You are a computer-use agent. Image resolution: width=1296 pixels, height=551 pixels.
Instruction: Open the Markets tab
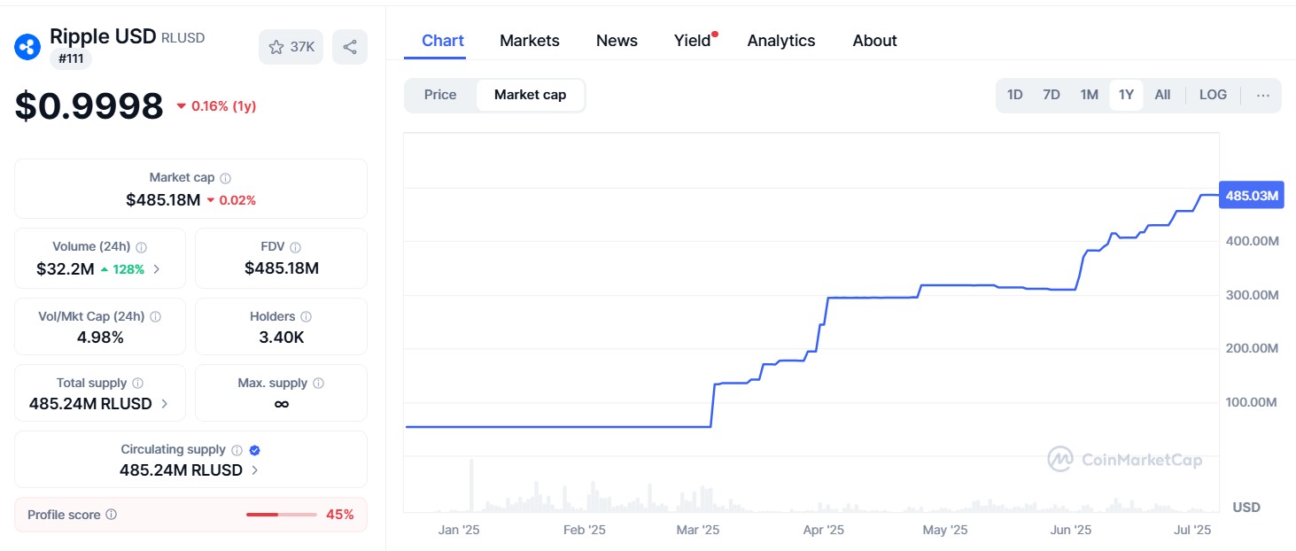[530, 41]
